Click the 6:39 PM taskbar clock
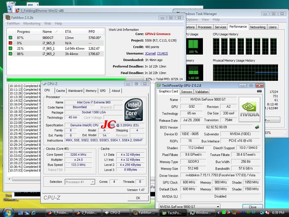Viewport: 289px width, 217px height. (x=278, y=212)
